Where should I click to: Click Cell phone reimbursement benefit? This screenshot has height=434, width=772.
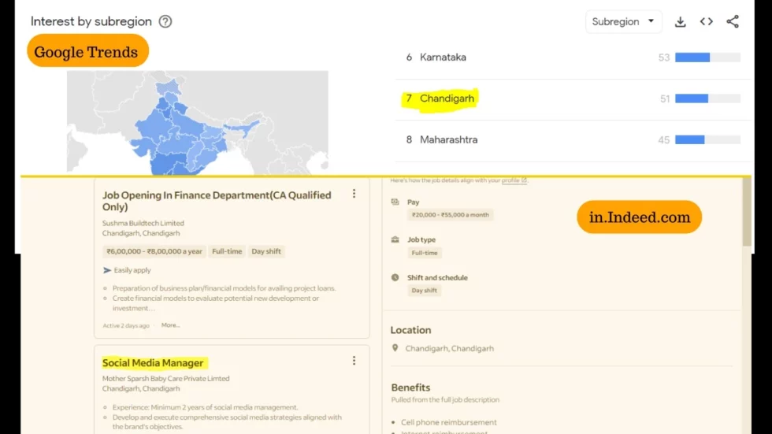coord(448,422)
